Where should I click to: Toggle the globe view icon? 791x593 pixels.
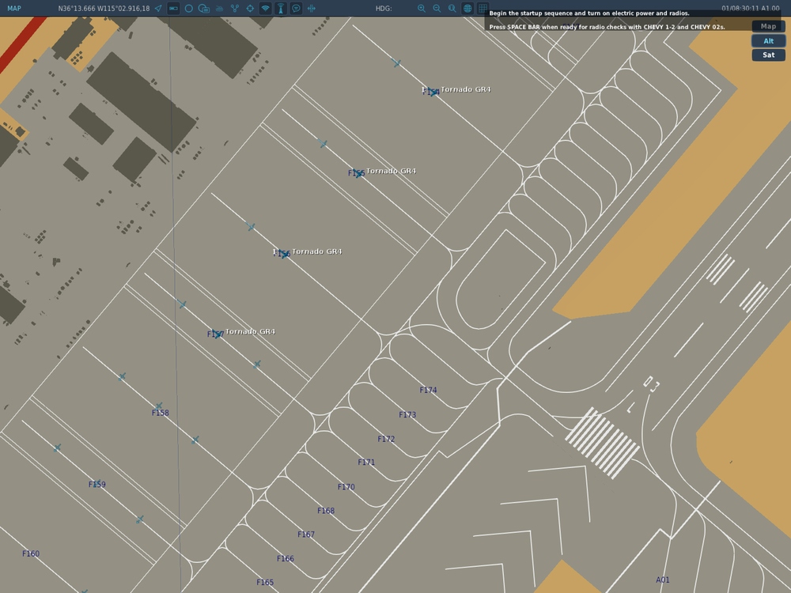tap(467, 8)
